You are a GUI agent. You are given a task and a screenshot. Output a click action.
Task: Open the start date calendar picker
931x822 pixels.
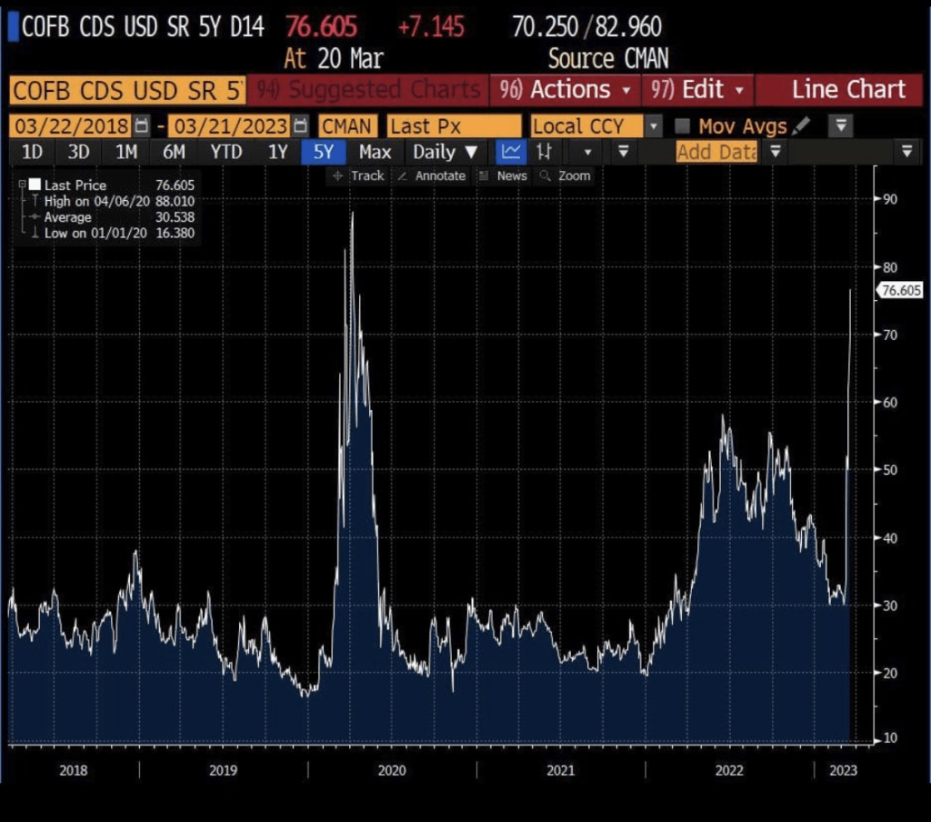point(142,125)
